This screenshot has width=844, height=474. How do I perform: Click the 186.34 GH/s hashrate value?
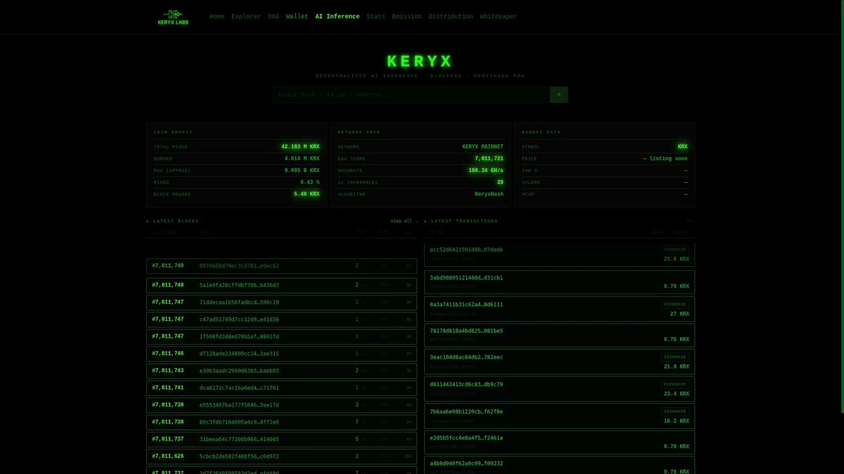coord(486,171)
